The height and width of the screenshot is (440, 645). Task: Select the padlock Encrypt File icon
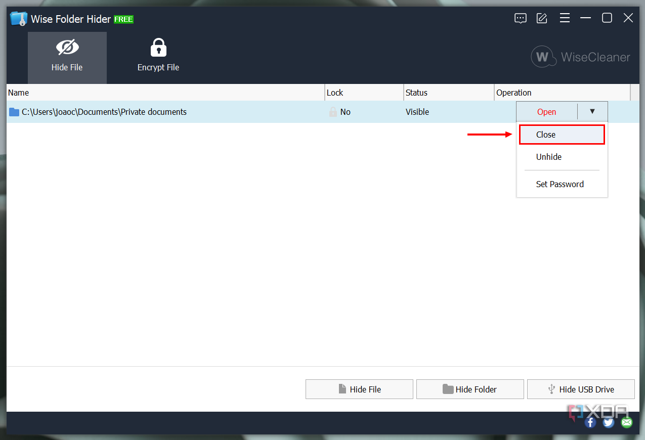coord(158,46)
